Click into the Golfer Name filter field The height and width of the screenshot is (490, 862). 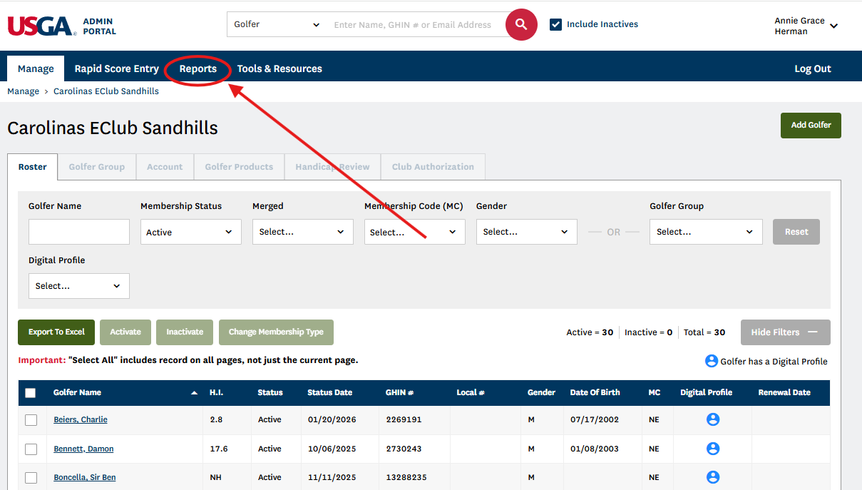click(79, 232)
